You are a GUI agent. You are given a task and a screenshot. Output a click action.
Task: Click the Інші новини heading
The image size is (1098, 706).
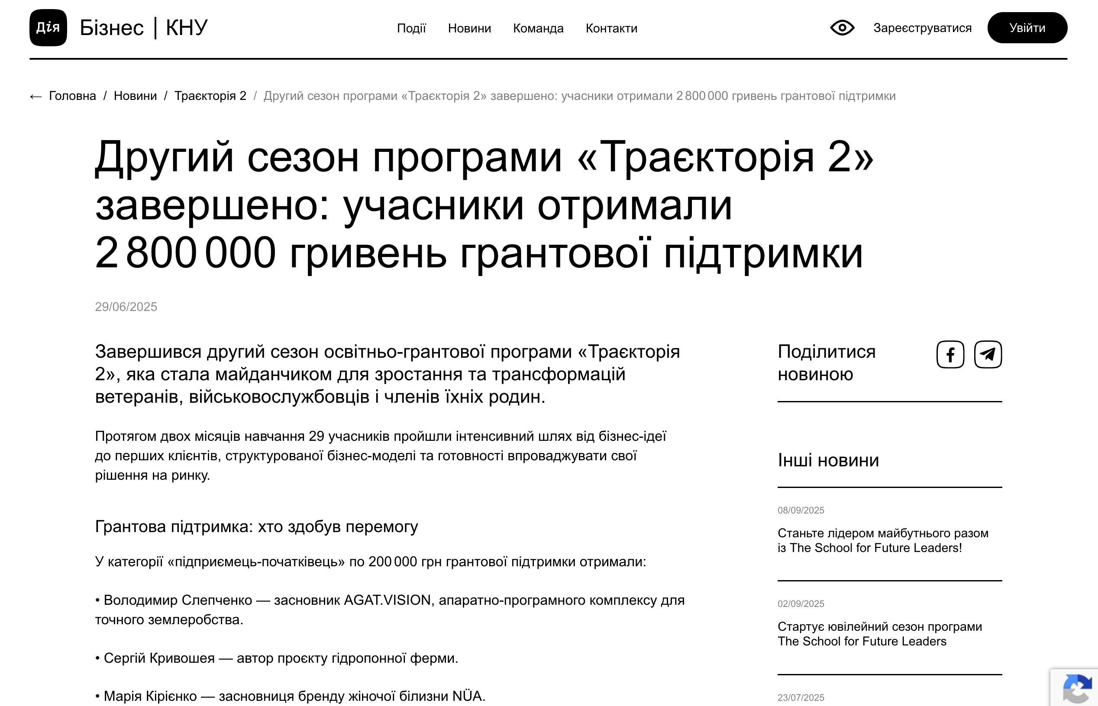828,460
